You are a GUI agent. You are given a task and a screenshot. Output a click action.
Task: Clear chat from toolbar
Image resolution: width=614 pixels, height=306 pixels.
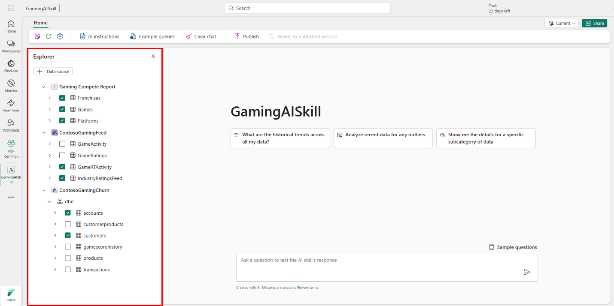[201, 36]
